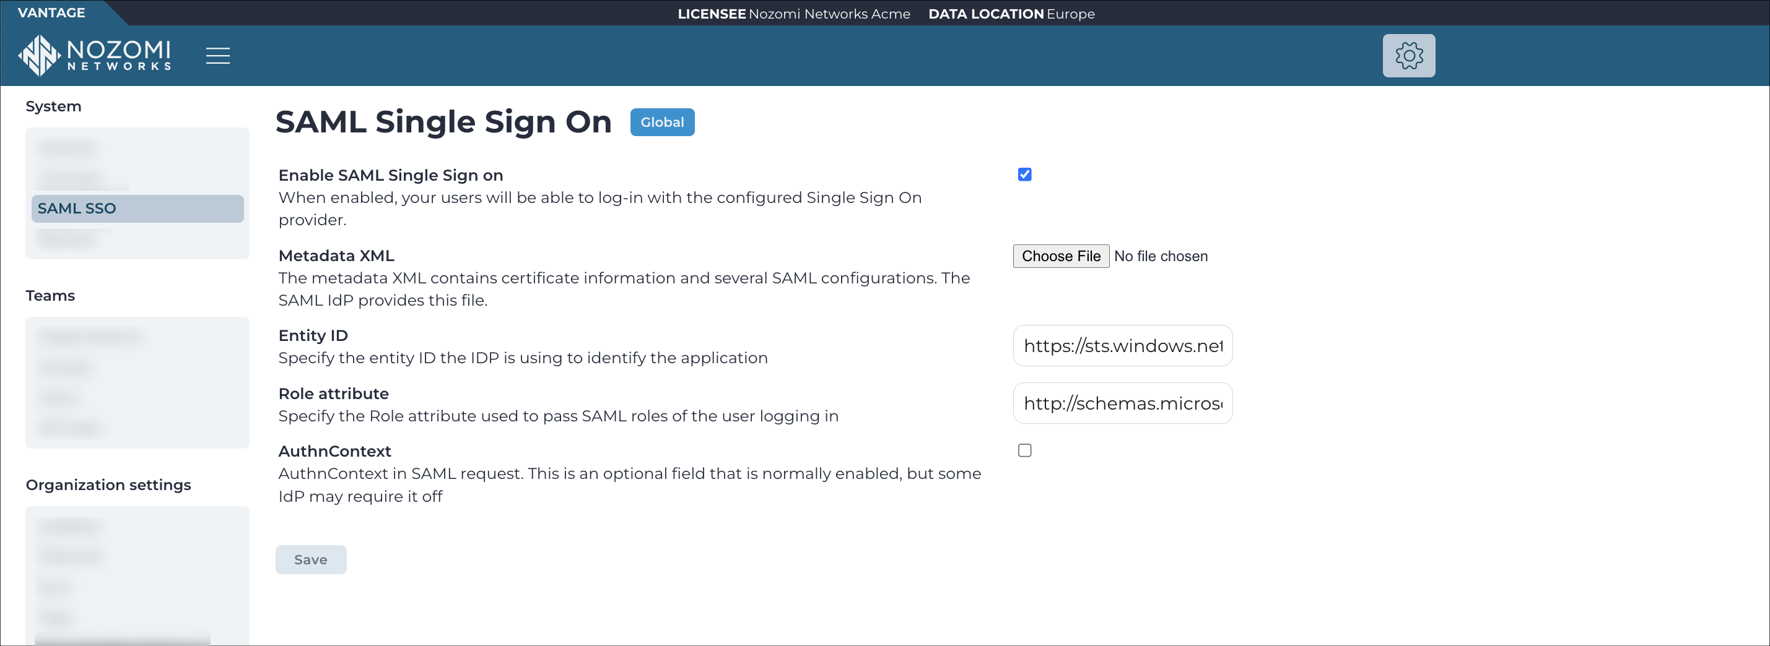1770x646 pixels.
Task: Click the 'No file chosen' text
Action: coord(1161,256)
